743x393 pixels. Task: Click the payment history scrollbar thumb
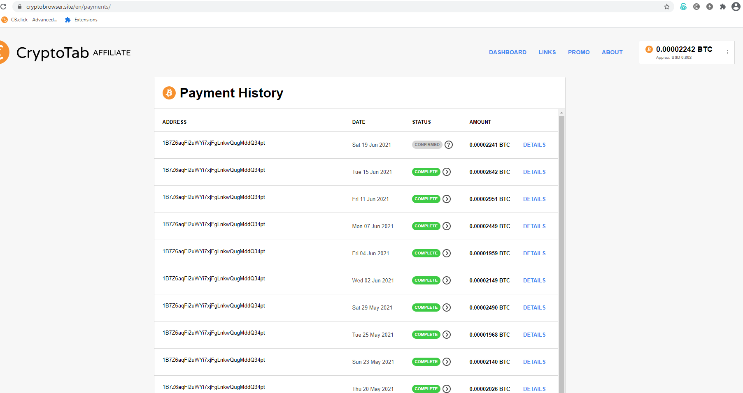(561, 254)
